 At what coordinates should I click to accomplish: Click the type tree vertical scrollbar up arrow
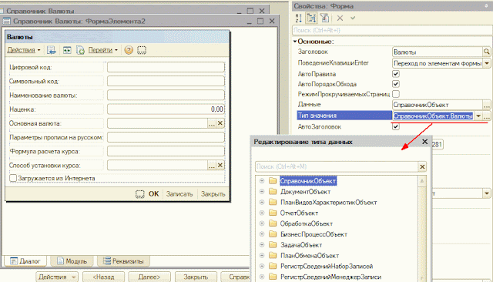pyautogui.click(x=422, y=181)
